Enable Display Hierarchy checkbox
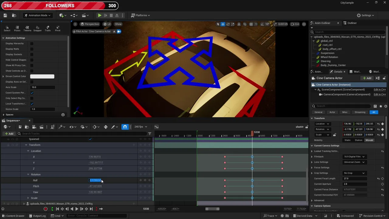389x219 pixels. click(x=32, y=43)
